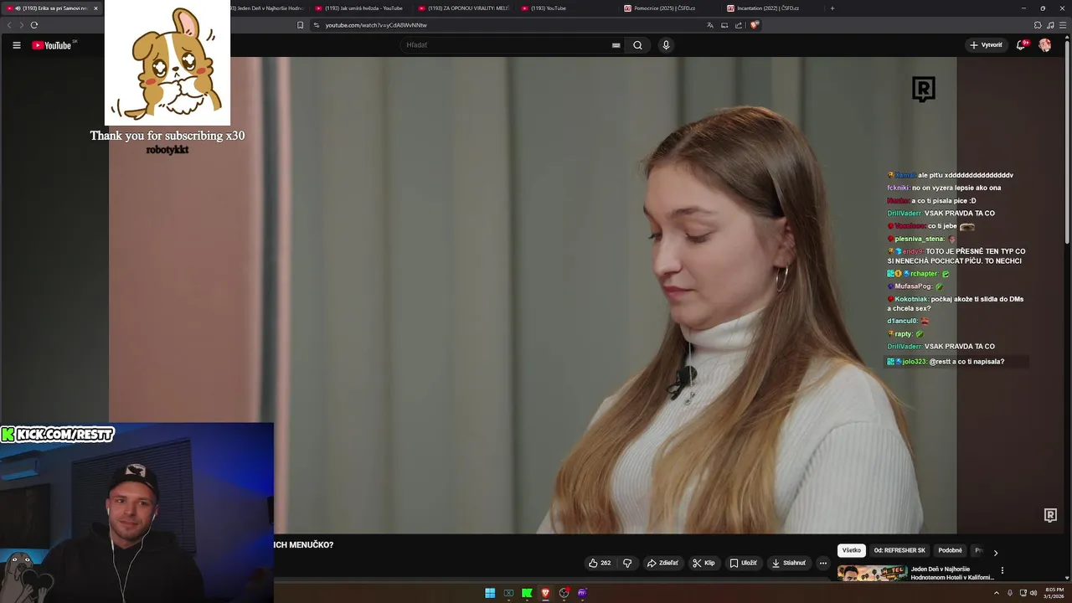Open the purple taskbar app icon

click(582, 593)
